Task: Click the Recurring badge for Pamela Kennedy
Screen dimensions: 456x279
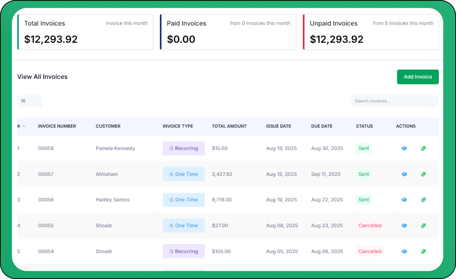Action: point(184,148)
